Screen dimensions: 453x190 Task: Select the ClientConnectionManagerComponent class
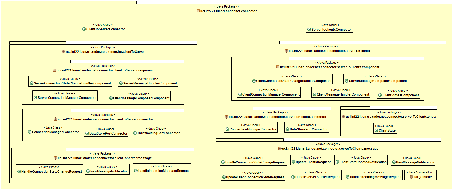tap(268, 93)
